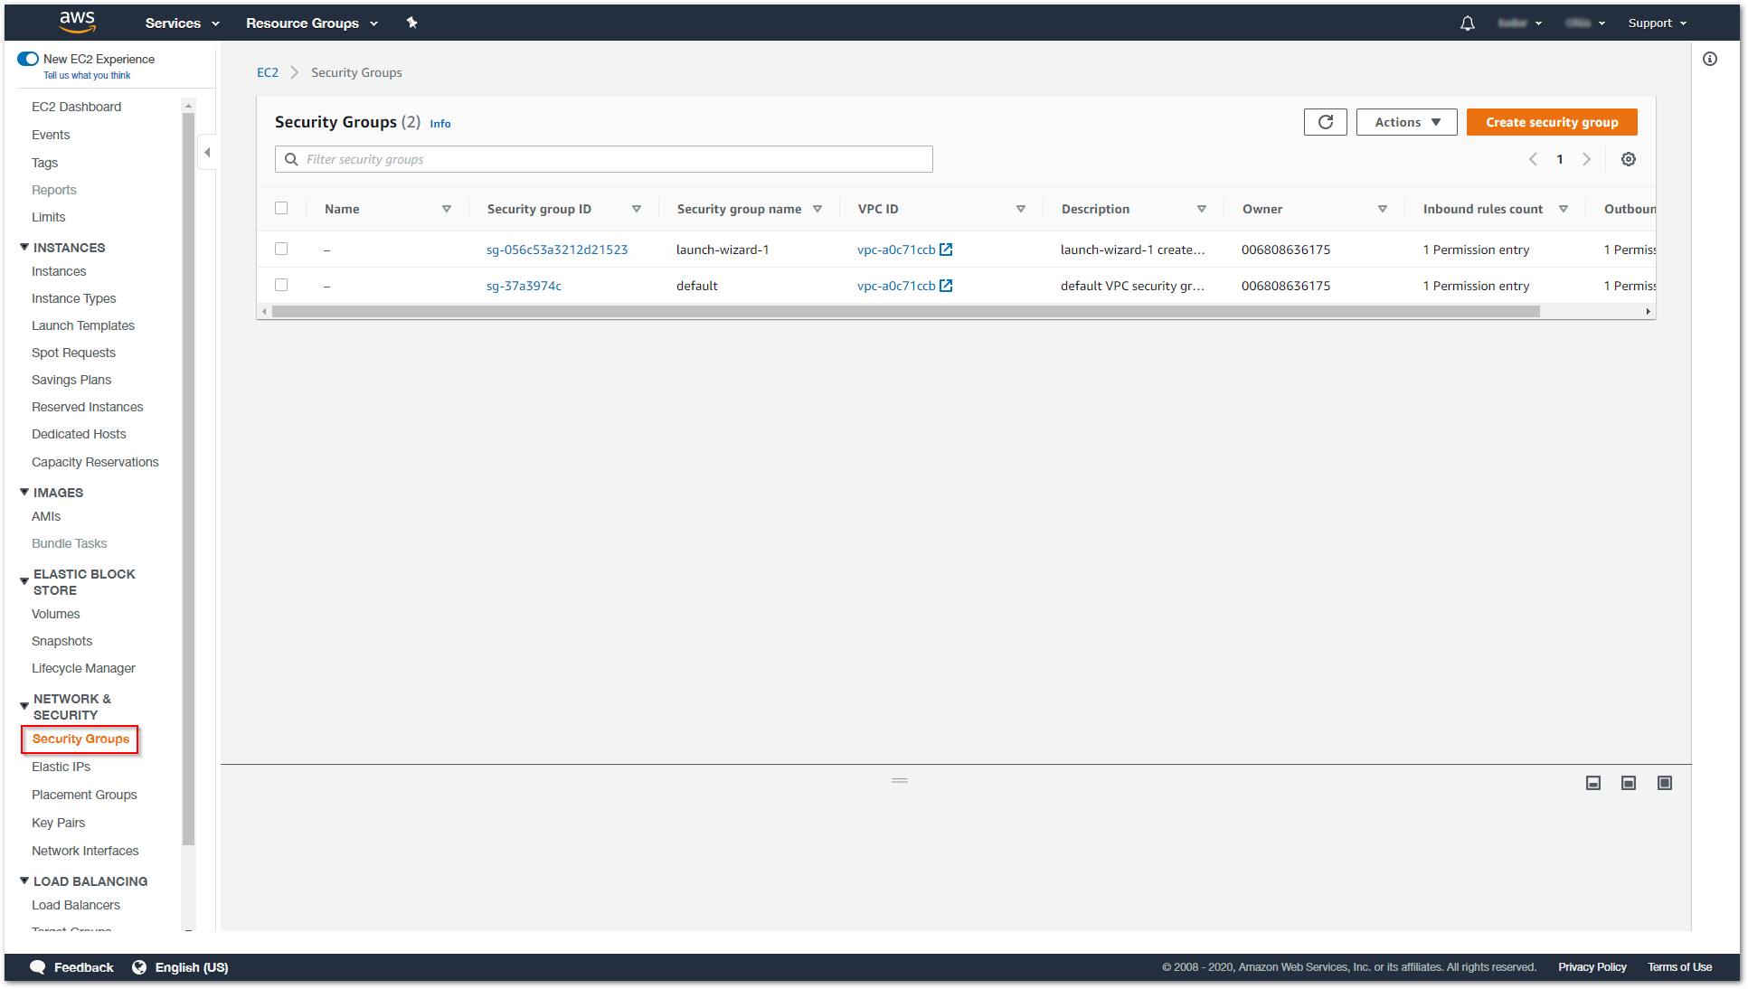Refresh the security groups list

tap(1325, 122)
